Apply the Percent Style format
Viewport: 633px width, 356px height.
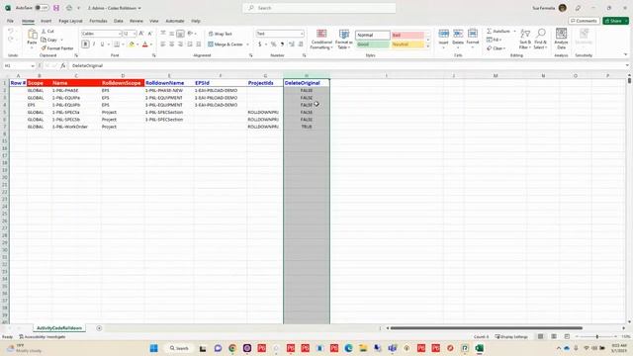tap(273, 44)
